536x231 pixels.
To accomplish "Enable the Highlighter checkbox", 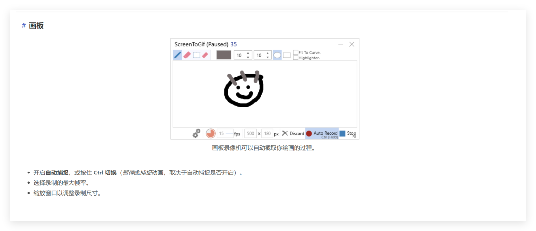I will (296, 58).
